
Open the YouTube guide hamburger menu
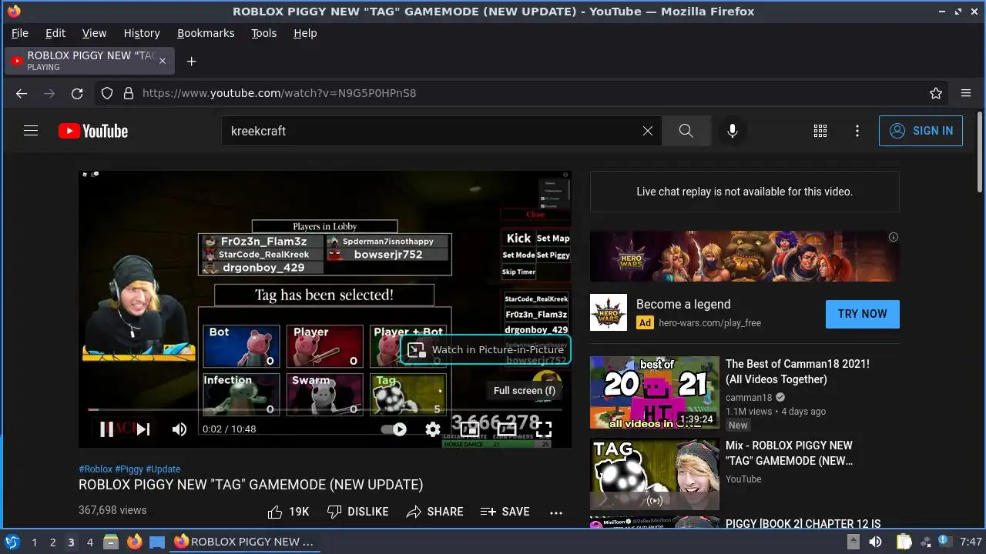[x=31, y=131]
